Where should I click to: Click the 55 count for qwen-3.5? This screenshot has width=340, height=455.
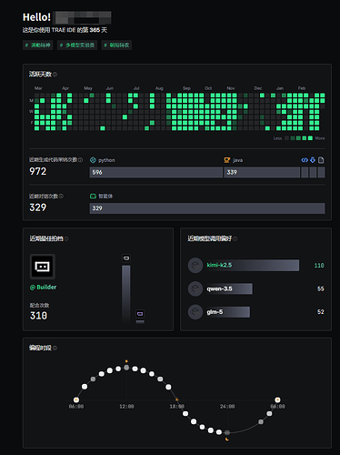pos(321,288)
